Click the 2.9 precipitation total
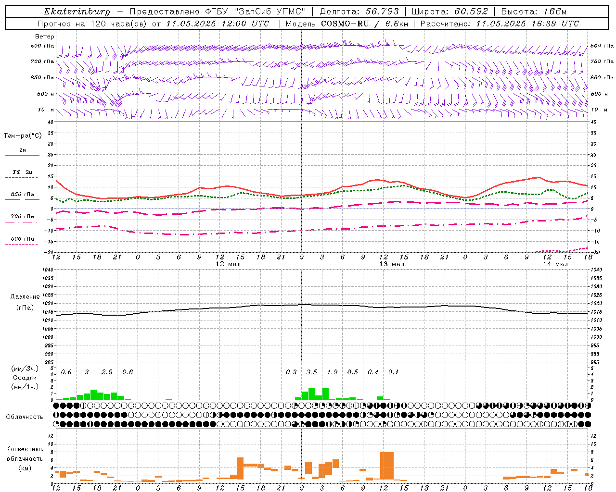 [107, 372]
